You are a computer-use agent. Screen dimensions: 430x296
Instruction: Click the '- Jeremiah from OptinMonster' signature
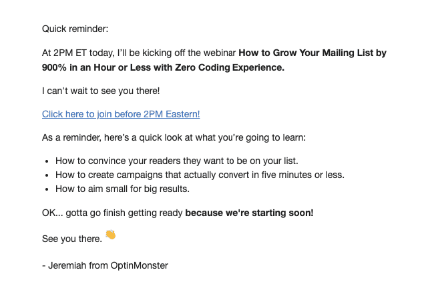point(105,265)
